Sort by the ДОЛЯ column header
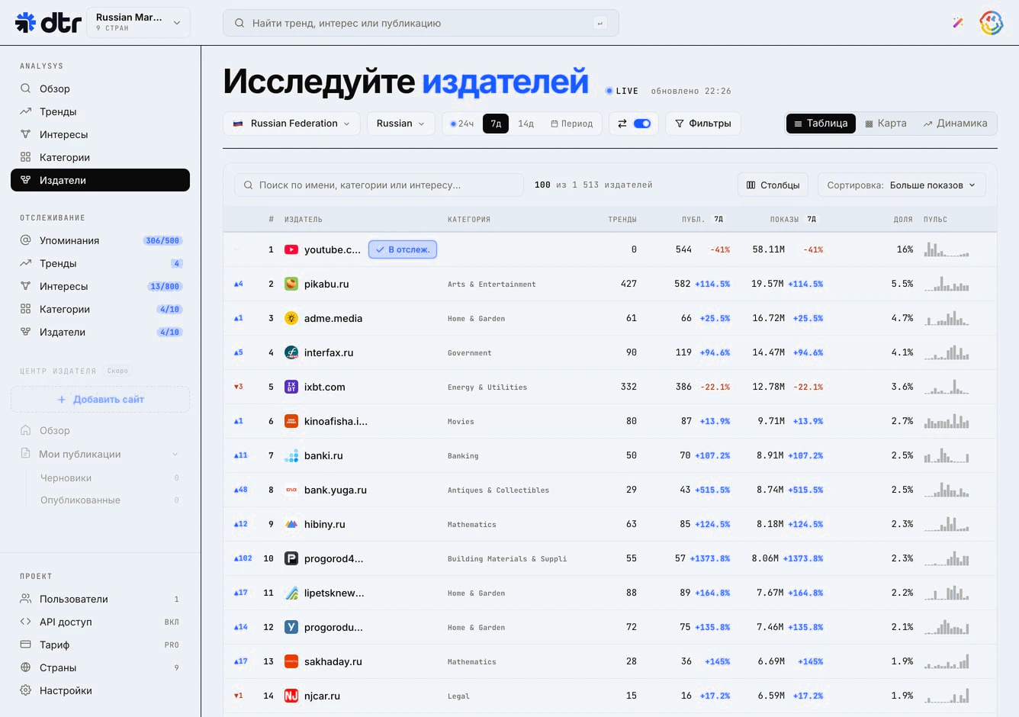The height and width of the screenshot is (717, 1019). (903, 220)
